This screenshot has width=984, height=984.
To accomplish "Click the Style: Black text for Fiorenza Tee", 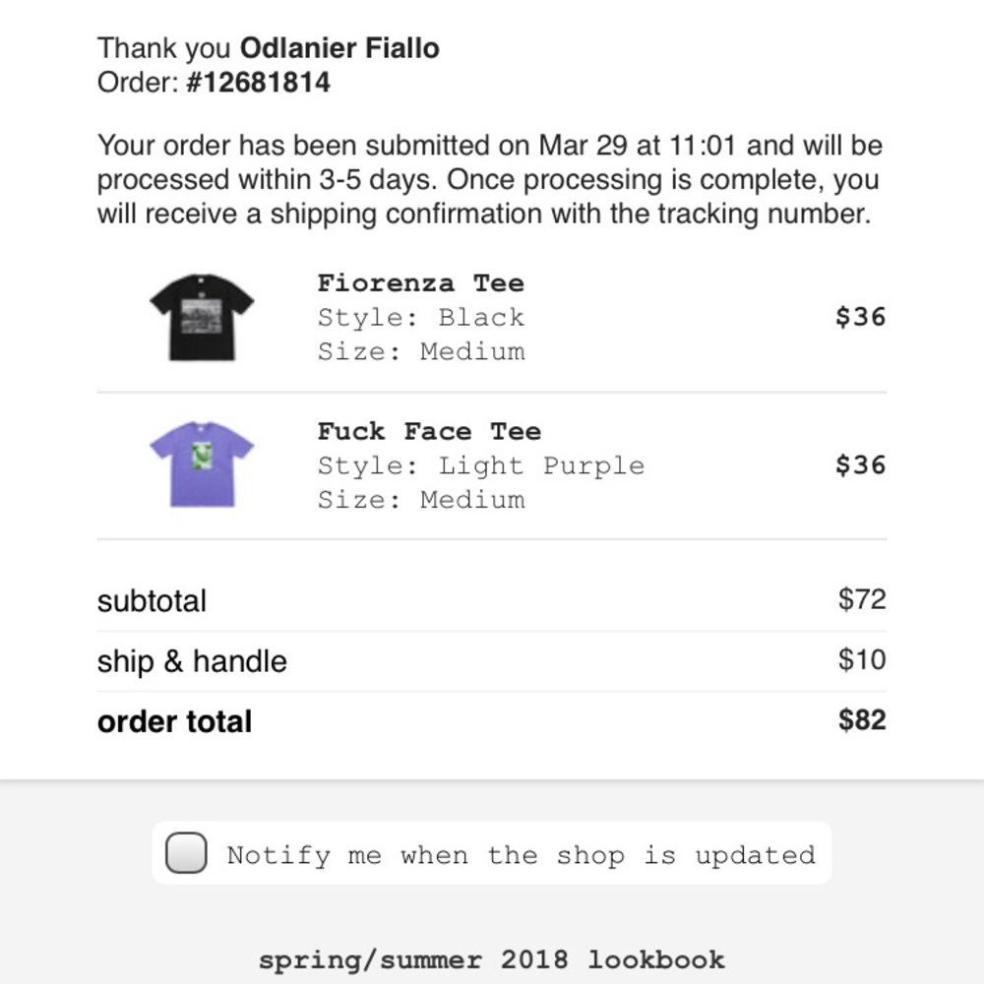I will [421, 317].
